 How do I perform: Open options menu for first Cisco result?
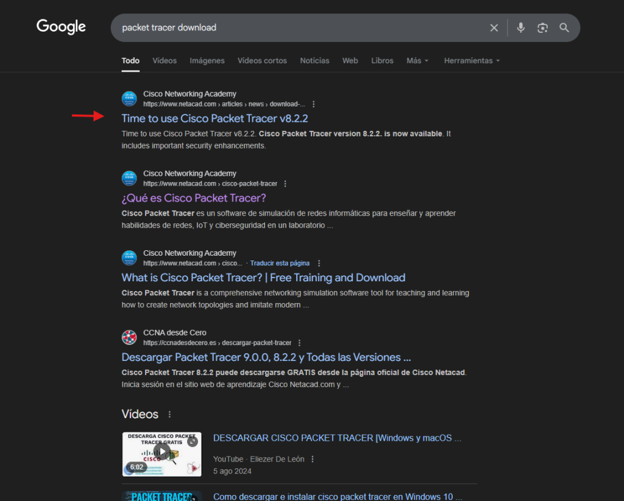coord(314,104)
